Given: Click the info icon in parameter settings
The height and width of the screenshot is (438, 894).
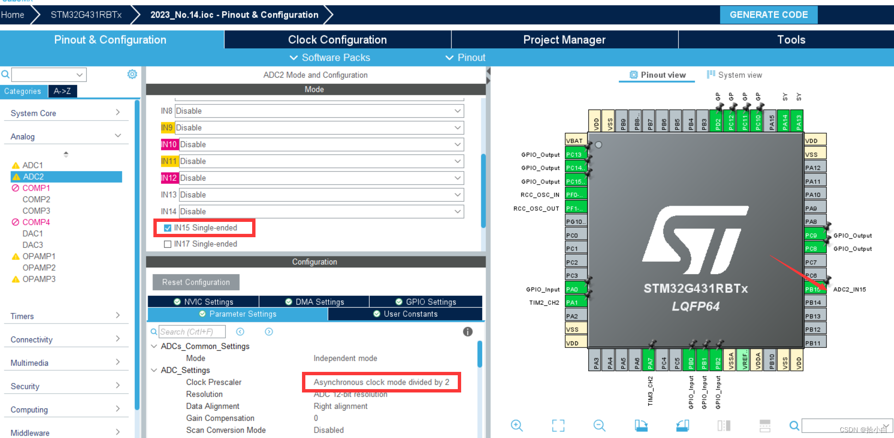Looking at the screenshot, I should click(x=468, y=332).
